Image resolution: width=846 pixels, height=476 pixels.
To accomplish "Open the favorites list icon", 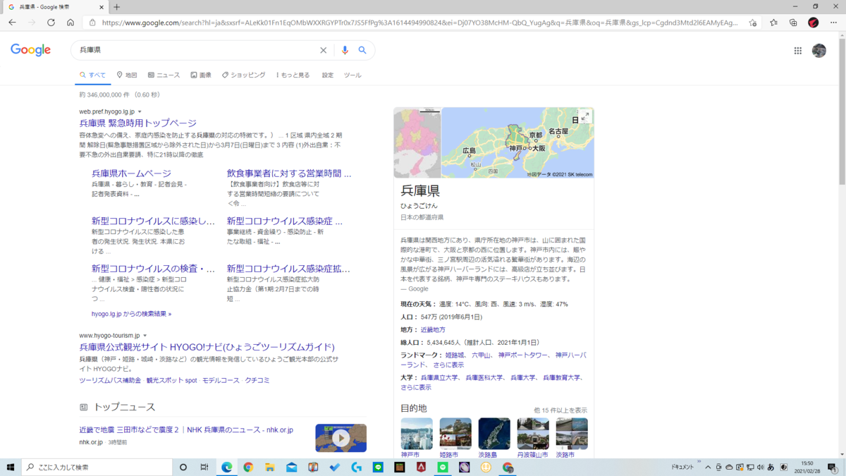I will pos(773,23).
